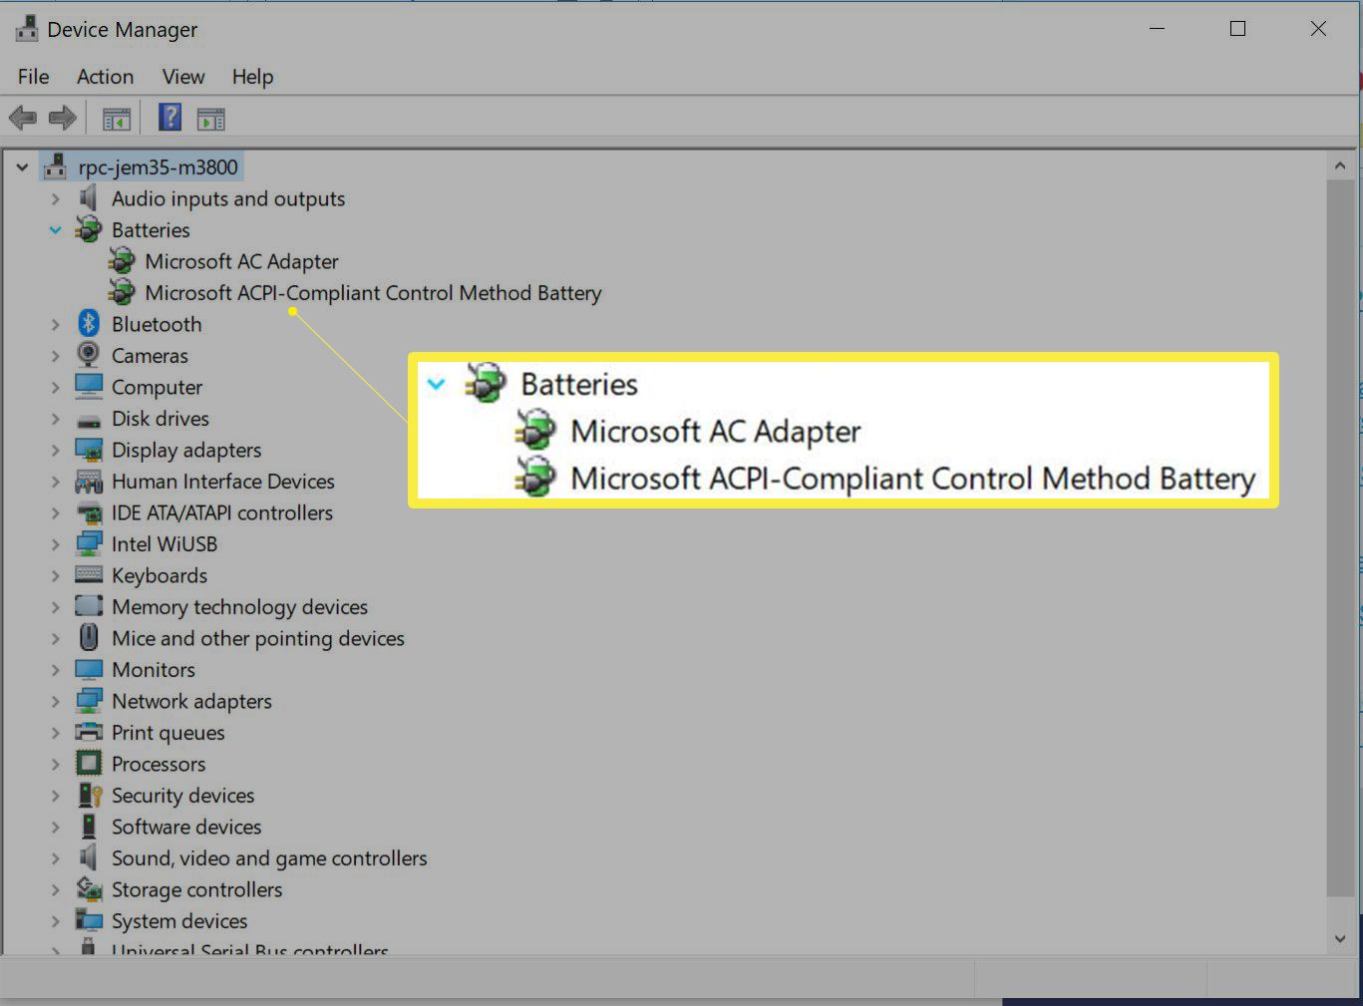
Task: Click the Batteries category icon in the tree
Action: pyautogui.click(x=89, y=229)
